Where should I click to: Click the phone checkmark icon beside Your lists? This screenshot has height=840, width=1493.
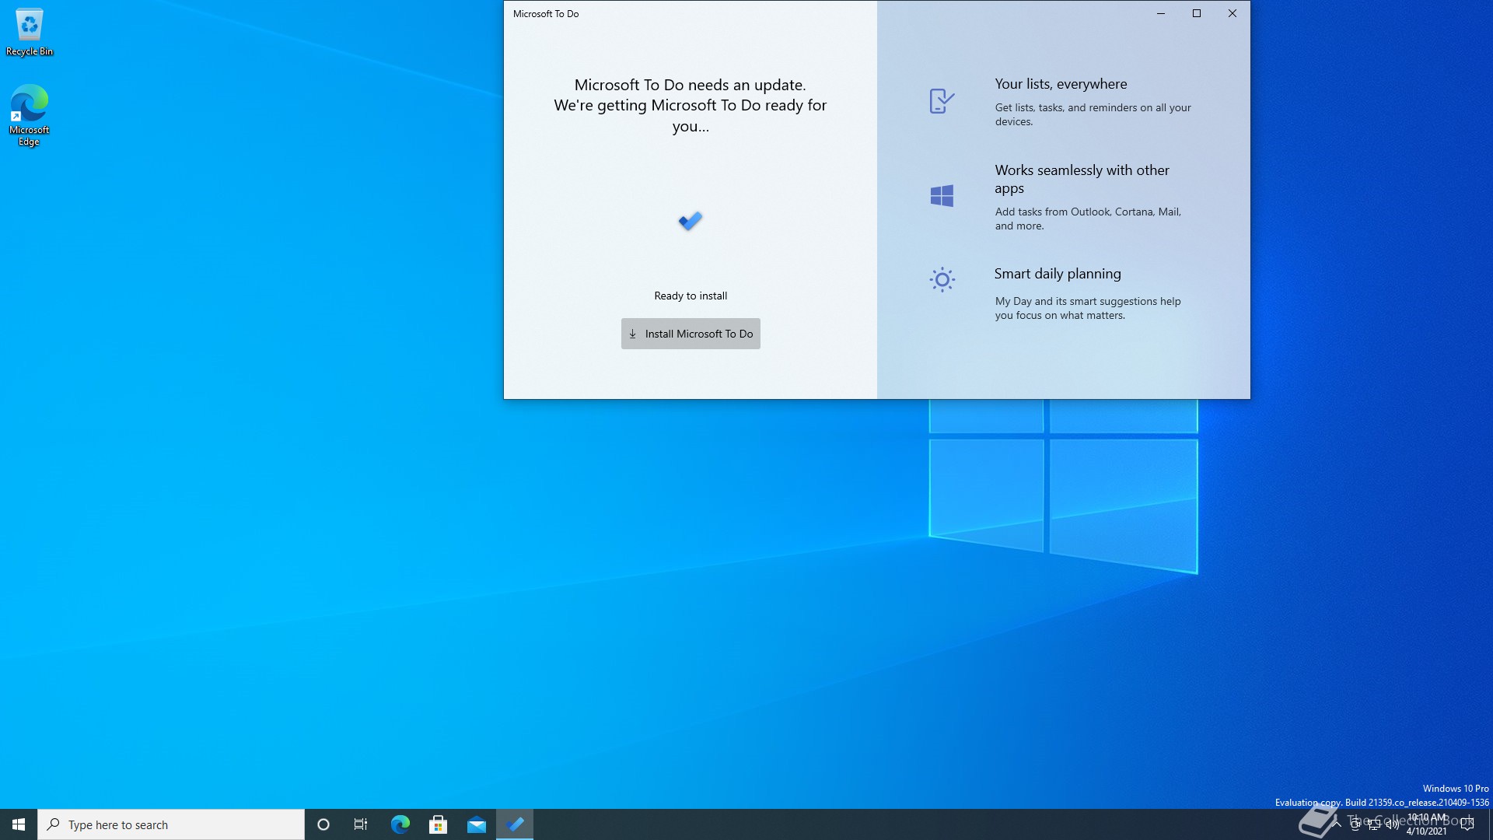click(942, 101)
